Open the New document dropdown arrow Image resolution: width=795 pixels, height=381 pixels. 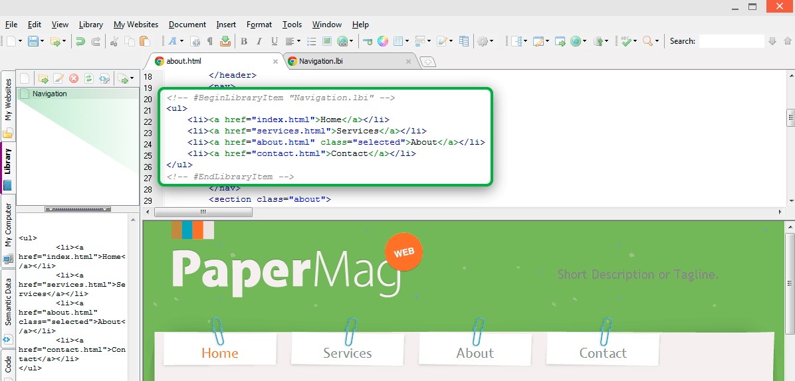[x=20, y=42]
